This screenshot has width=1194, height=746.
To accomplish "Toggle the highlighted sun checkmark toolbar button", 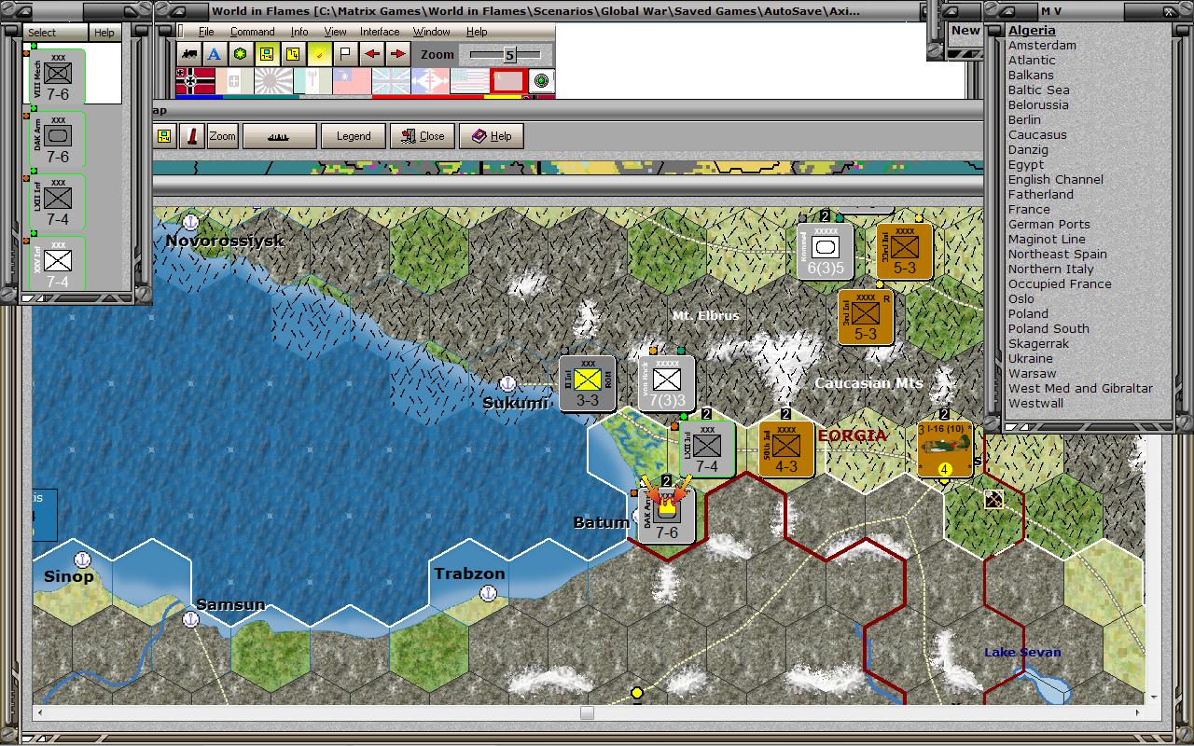I will [x=319, y=54].
